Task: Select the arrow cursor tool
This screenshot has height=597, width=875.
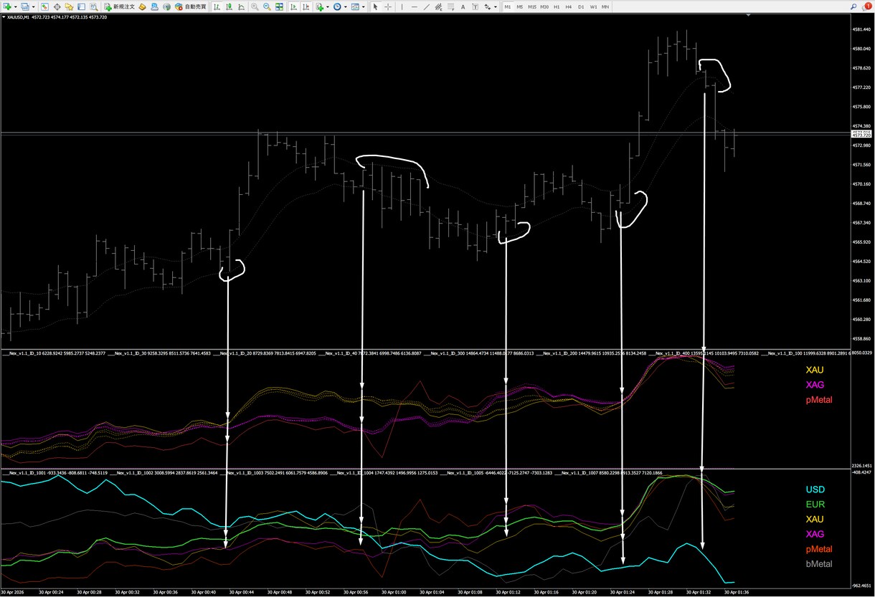Action: click(x=374, y=6)
